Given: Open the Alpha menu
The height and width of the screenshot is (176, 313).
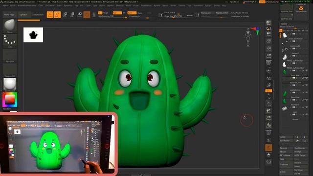Looking at the screenshot, I should click(5, 5).
